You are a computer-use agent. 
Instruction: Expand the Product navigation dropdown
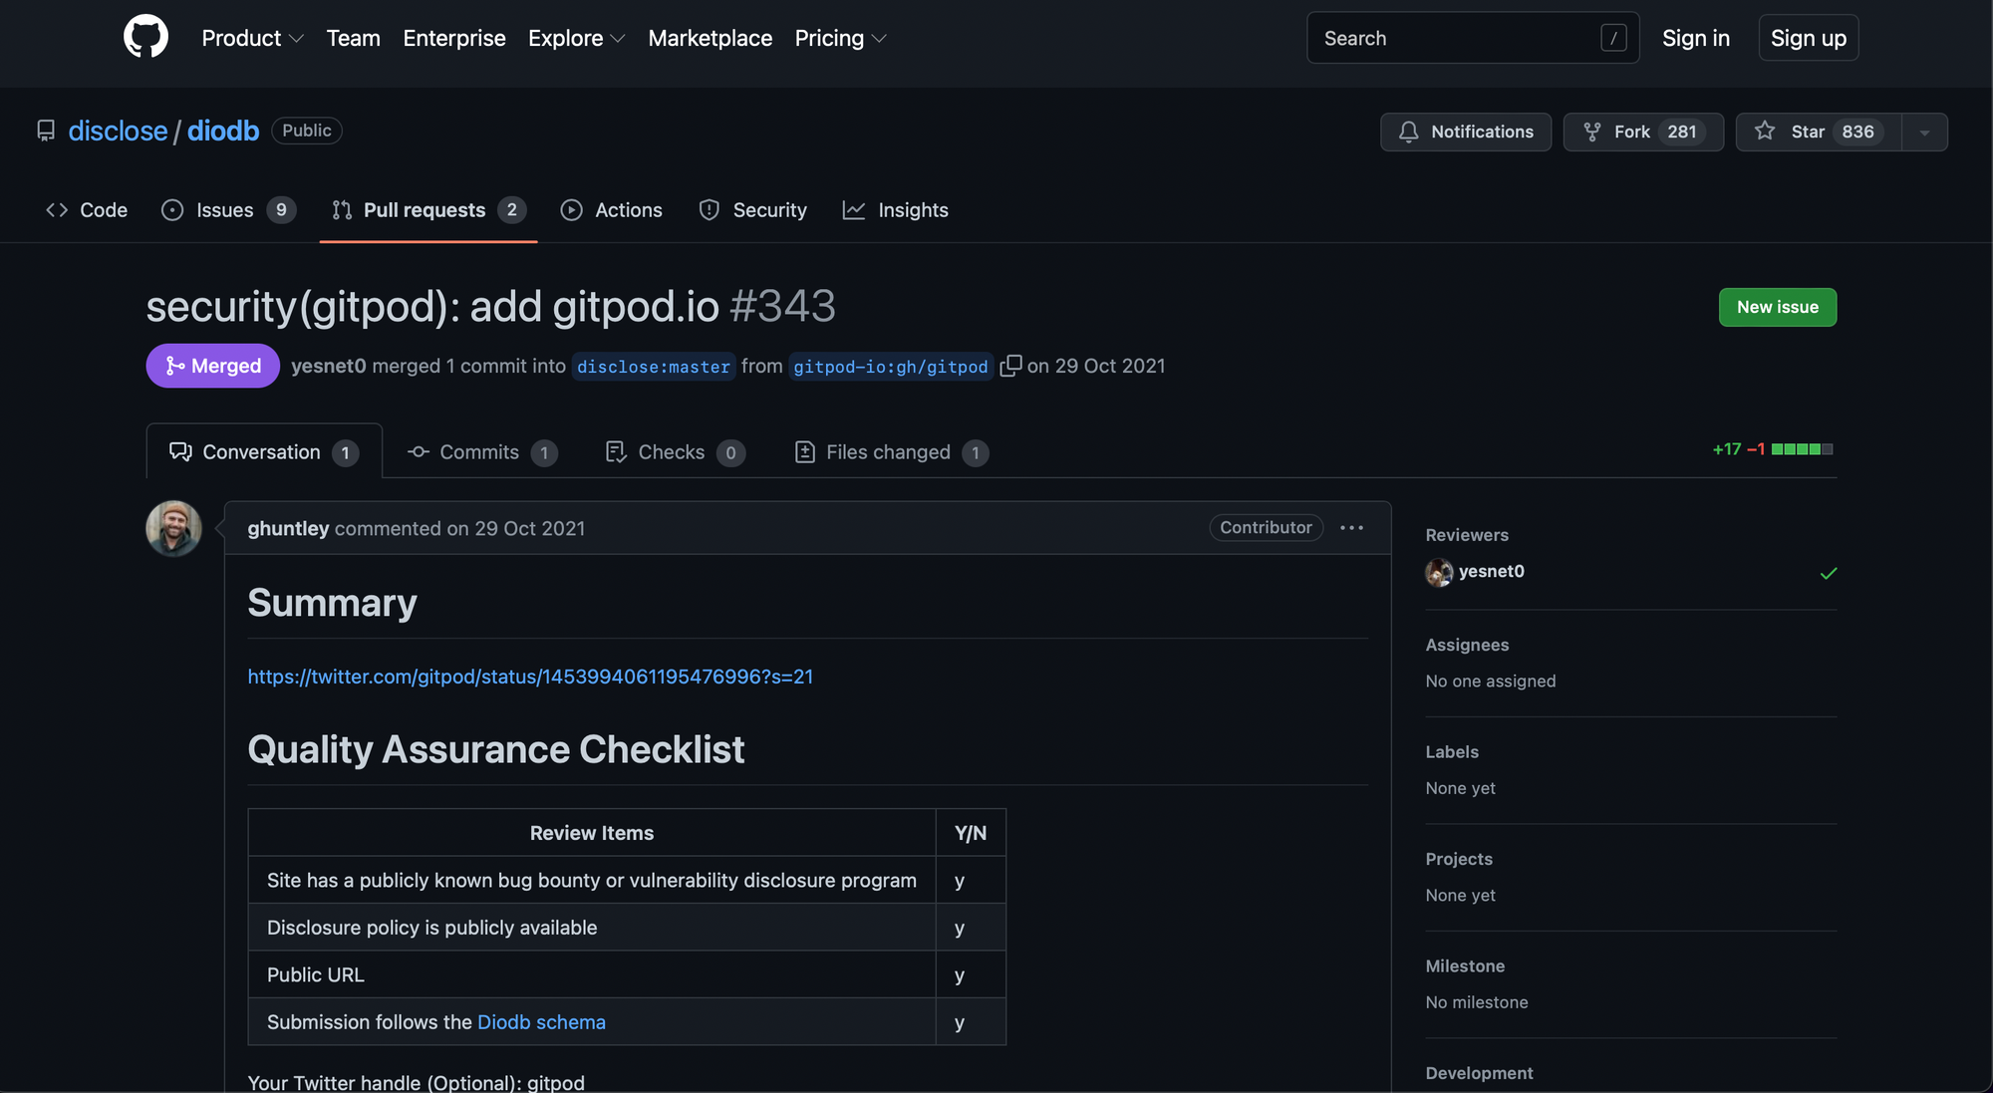pyautogui.click(x=252, y=38)
